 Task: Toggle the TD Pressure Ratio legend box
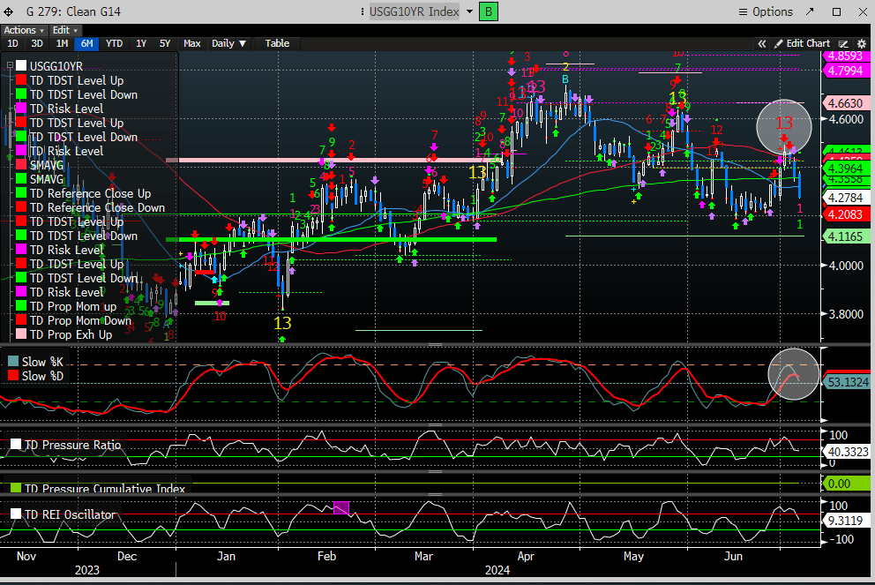click(15, 445)
